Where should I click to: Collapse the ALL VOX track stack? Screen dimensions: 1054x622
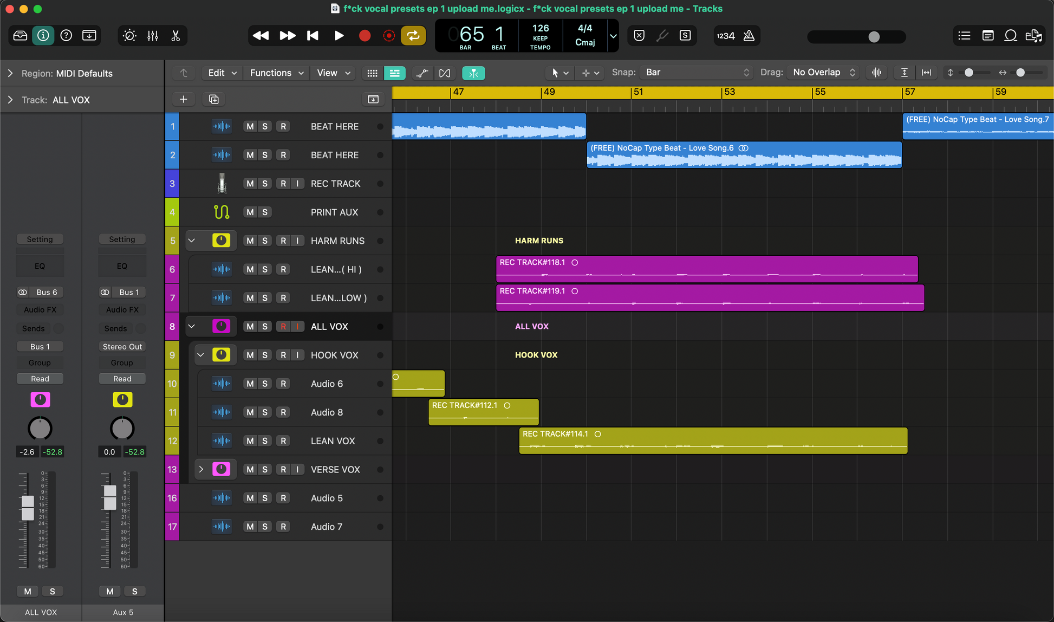tap(192, 326)
